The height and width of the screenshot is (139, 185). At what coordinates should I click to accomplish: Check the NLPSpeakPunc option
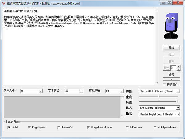pyautogui.click(x=155, y=127)
